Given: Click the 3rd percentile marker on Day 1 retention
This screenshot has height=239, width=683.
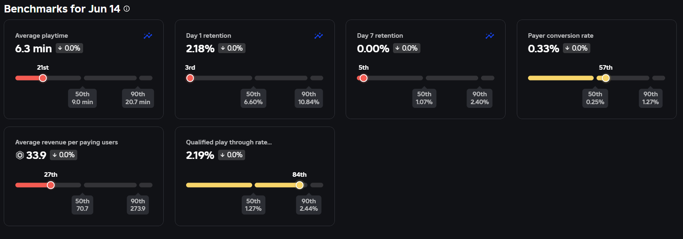Looking at the screenshot, I should pos(190,78).
